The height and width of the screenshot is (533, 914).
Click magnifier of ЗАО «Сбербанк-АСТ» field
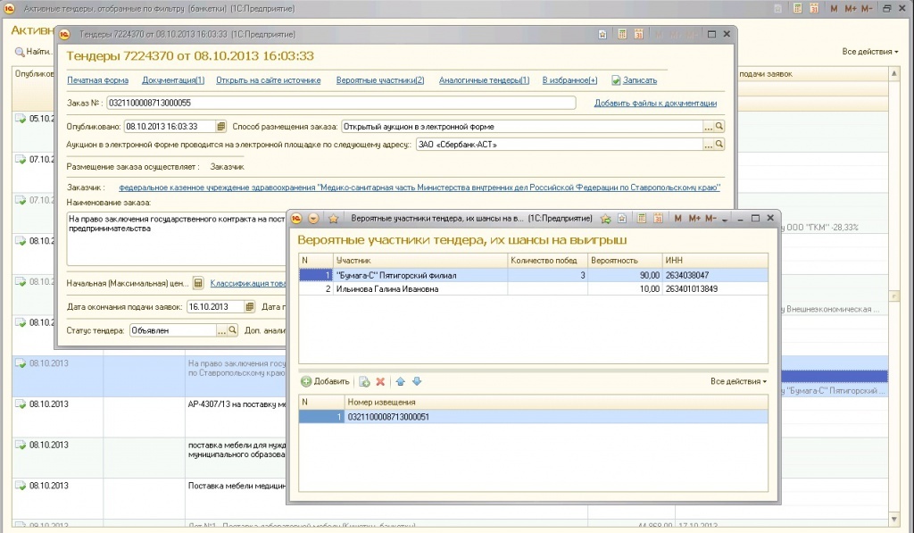click(719, 145)
